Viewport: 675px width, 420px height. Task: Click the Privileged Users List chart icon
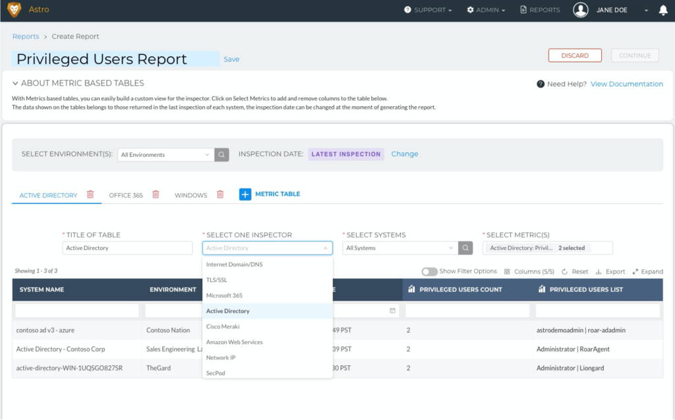[542, 289]
